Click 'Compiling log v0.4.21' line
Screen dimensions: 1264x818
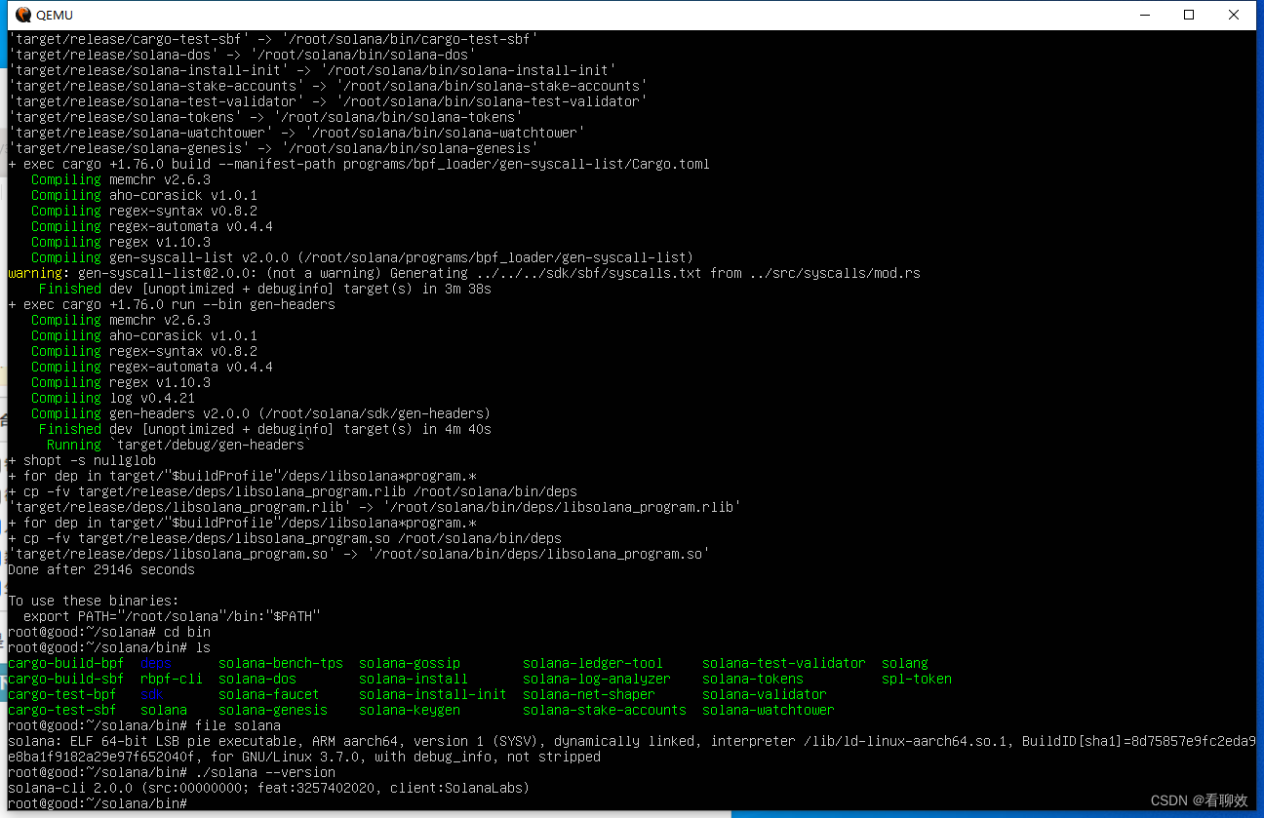point(113,398)
